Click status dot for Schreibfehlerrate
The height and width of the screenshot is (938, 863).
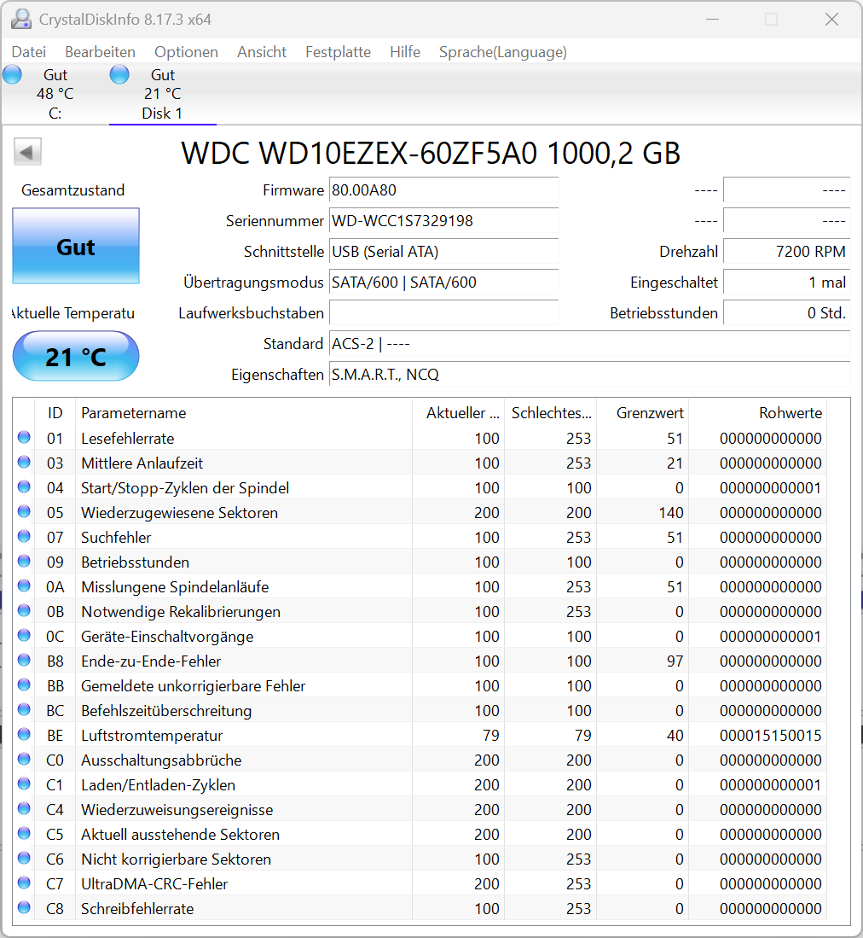pos(24,907)
